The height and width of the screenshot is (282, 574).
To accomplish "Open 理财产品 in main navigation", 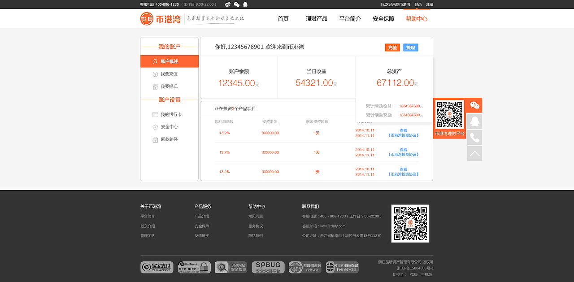I will (x=317, y=19).
